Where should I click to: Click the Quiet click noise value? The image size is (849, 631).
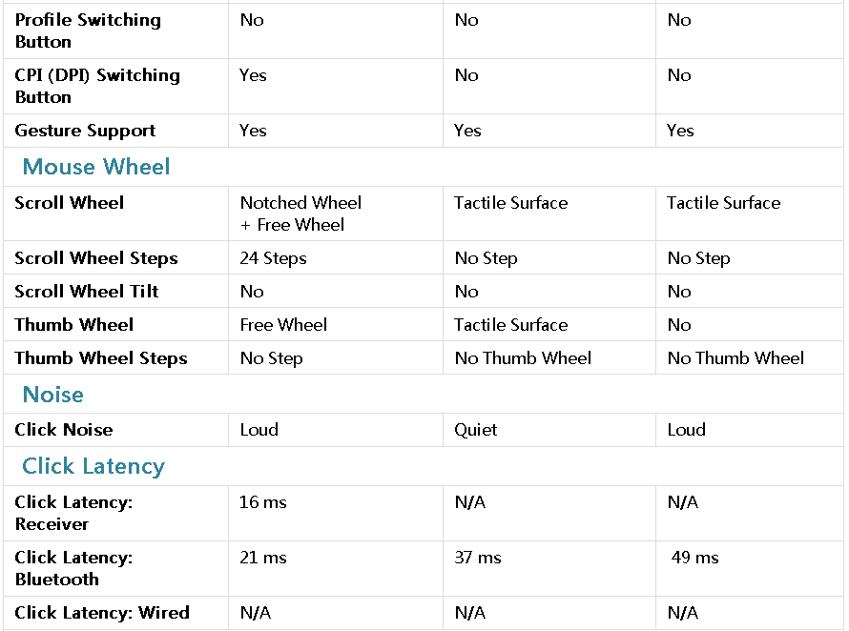click(x=475, y=430)
